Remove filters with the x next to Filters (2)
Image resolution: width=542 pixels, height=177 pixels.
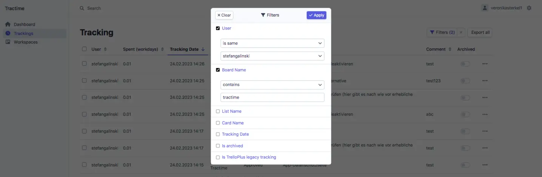[461, 32]
